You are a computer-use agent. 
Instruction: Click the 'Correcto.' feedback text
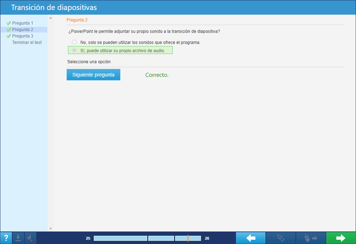157,75
